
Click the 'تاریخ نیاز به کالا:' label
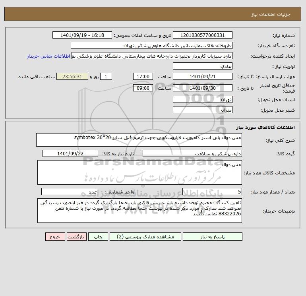tap(118, 154)
